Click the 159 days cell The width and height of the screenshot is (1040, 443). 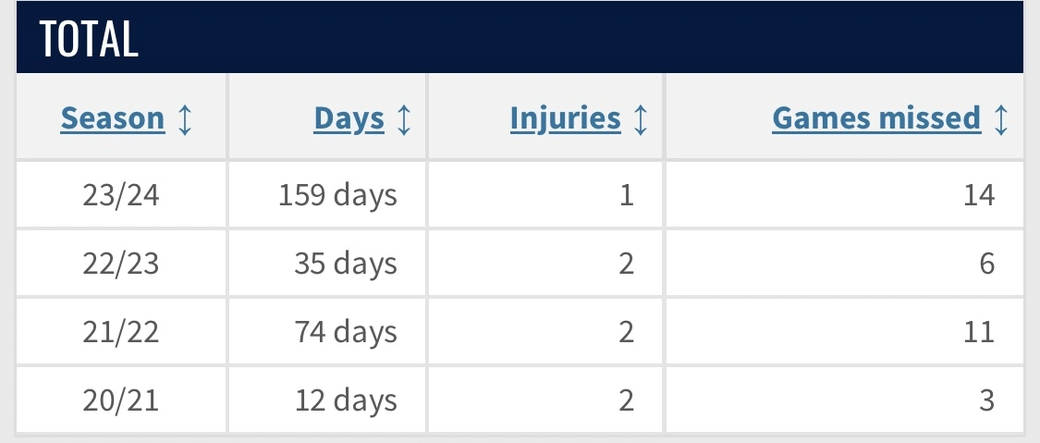(337, 196)
